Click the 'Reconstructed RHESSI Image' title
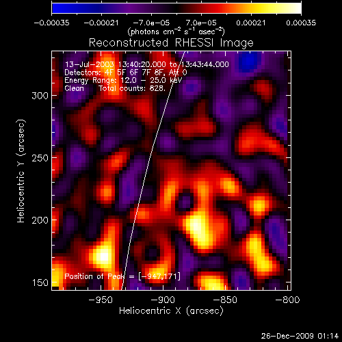This screenshot has width=342, height=342. point(171,43)
